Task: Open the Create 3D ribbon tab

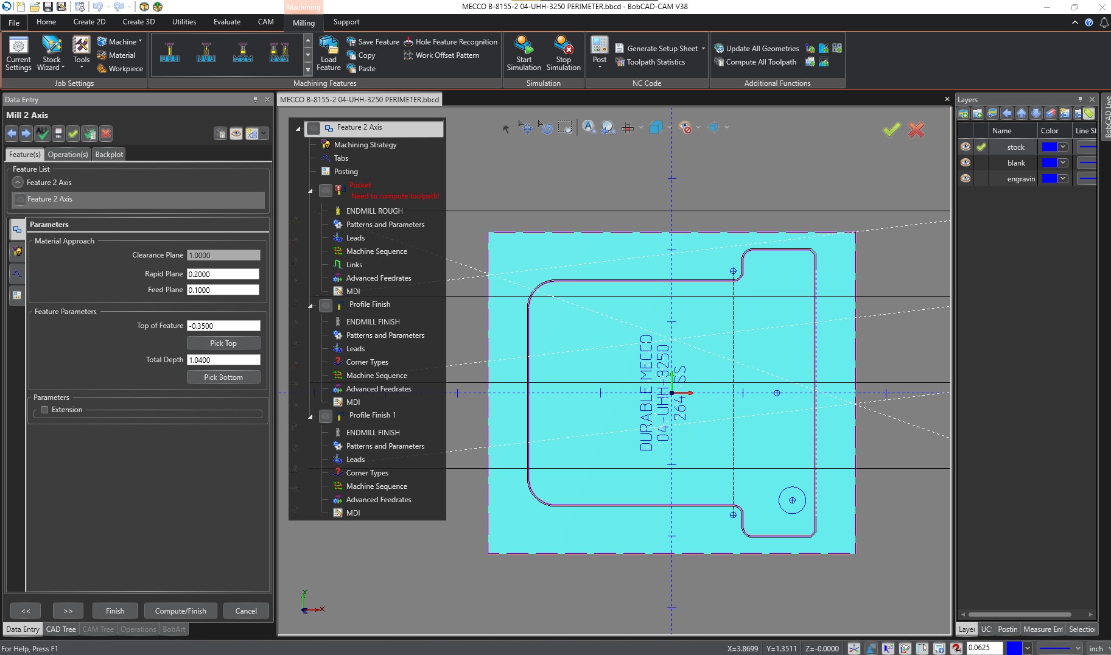Action: 139,22
